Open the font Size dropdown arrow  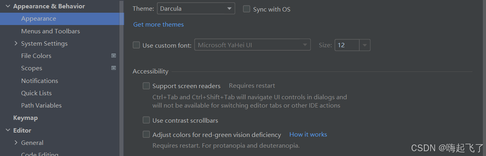tap(365, 45)
